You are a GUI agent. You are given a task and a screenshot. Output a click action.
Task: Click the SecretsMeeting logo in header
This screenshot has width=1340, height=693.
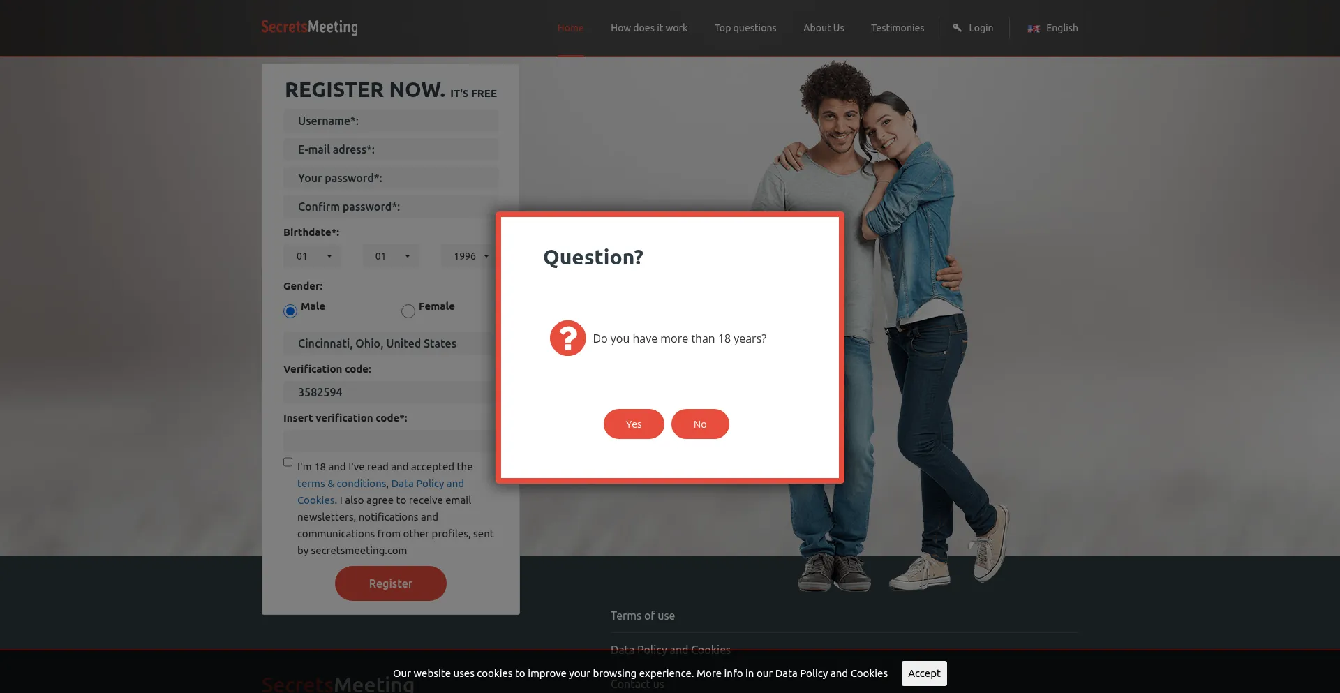(x=309, y=27)
